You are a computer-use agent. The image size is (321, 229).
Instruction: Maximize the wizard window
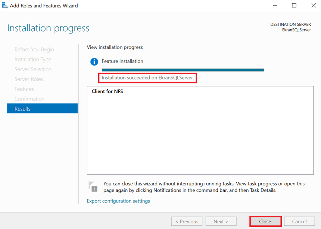pyautogui.click(x=294, y=6)
